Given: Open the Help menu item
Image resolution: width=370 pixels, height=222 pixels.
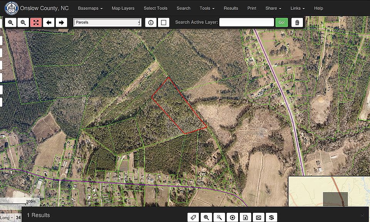Looking at the screenshot, I should [318, 8].
